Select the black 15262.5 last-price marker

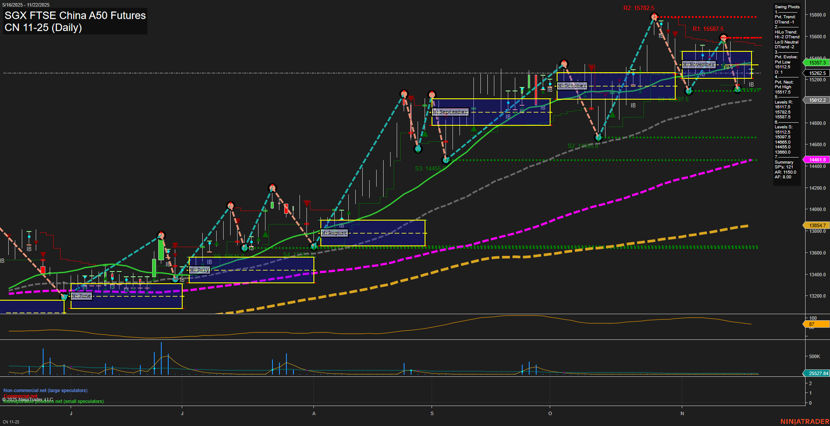coord(816,73)
